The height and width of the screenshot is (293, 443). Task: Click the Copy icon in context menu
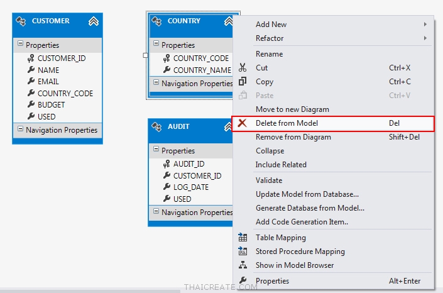[243, 82]
